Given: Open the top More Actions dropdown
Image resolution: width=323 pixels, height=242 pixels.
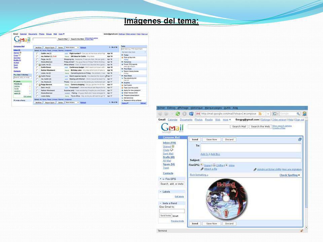Looking at the screenshot, I should pos(72,47).
